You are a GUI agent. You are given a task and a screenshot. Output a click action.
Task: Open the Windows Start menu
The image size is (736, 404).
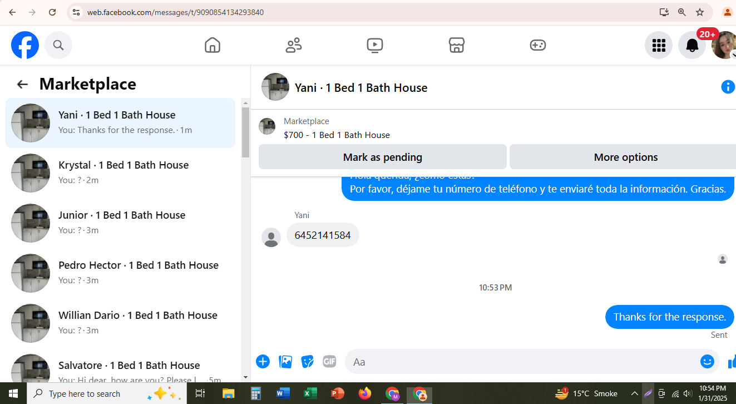13,393
